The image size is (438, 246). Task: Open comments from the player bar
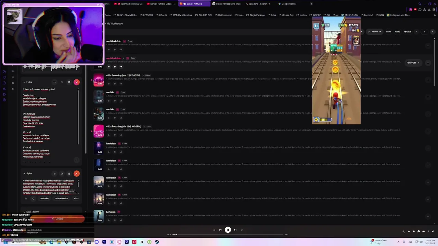418,231
